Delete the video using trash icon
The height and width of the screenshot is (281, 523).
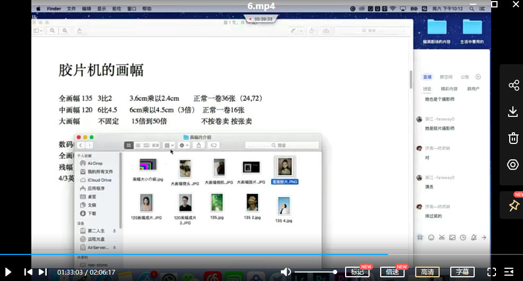pos(513,138)
